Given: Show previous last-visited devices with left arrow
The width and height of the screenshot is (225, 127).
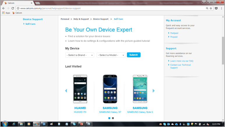Looking at the screenshot, I should (x=66, y=91).
